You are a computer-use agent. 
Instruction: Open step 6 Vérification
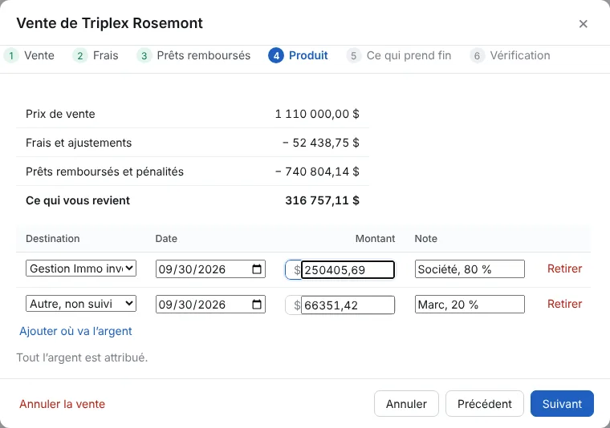[510, 55]
